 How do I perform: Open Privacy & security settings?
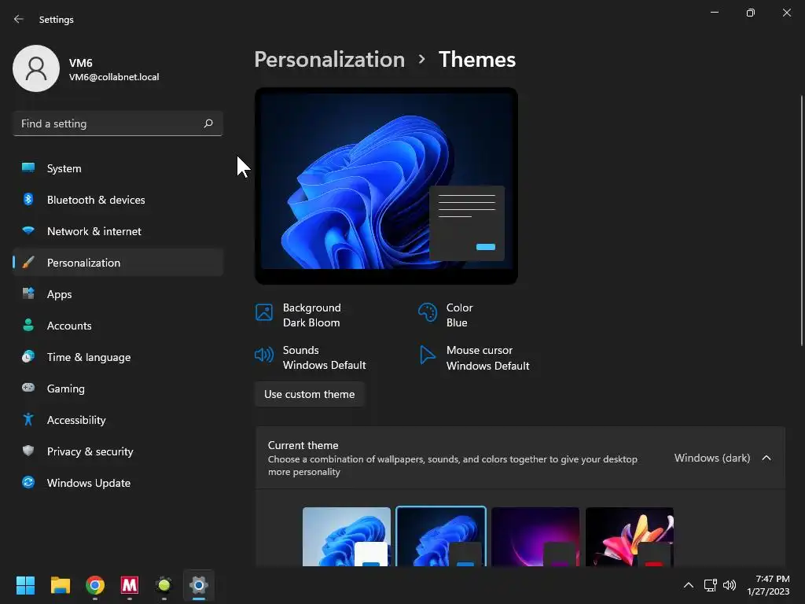coord(118,451)
